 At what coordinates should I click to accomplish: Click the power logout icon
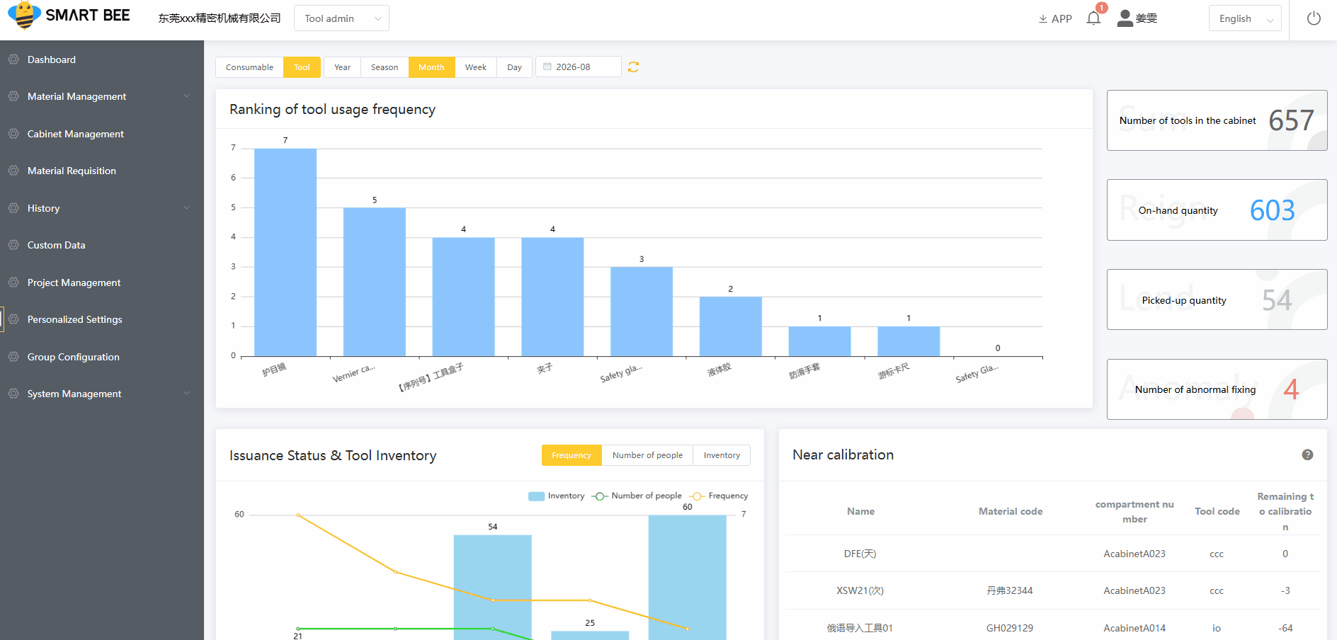coord(1314,18)
